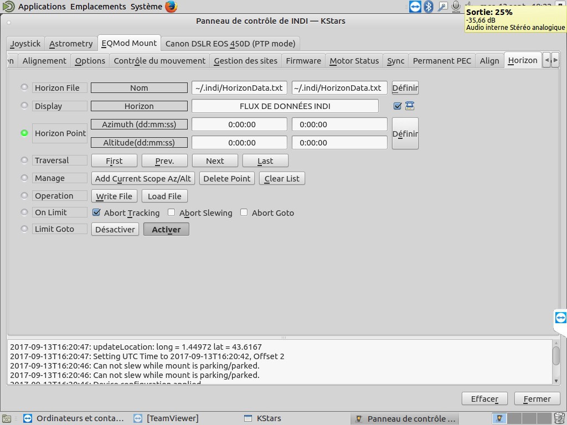
Task: Click Delete Point button
Action: (x=226, y=179)
